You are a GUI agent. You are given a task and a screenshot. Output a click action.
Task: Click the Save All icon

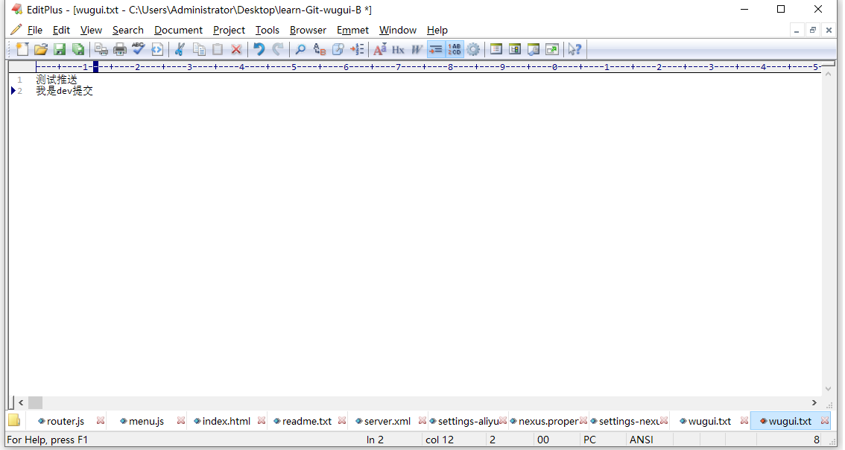pyautogui.click(x=79, y=50)
